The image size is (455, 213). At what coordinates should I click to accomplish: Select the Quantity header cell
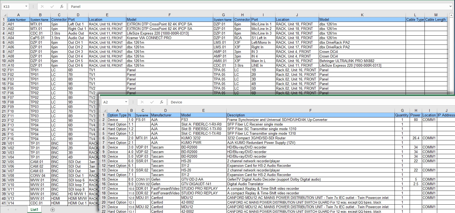click(x=402, y=115)
